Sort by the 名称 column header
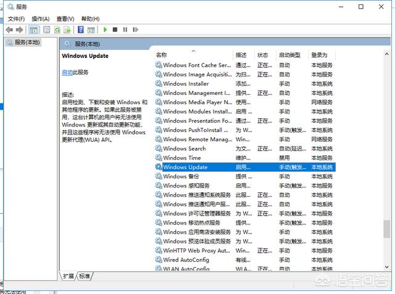This screenshot has width=395, height=294. pyautogui.click(x=194, y=55)
